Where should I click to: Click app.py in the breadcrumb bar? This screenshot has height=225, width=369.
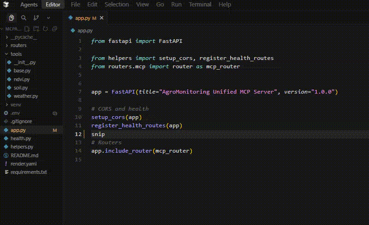pyautogui.click(x=84, y=30)
